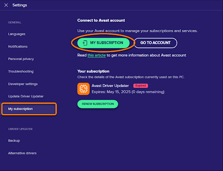Open Alternative drivers settings
This screenshot has width=223, height=171.
click(x=22, y=153)
